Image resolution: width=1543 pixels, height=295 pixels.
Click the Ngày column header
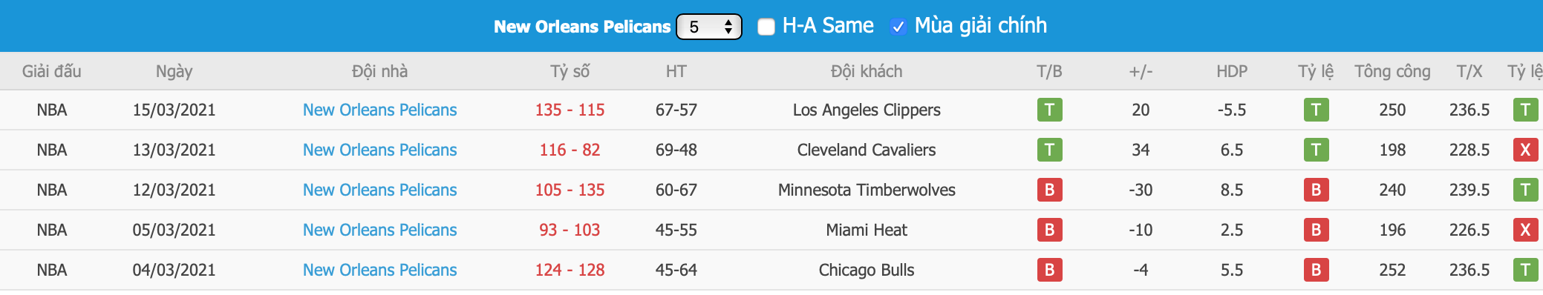coord(174,71)
